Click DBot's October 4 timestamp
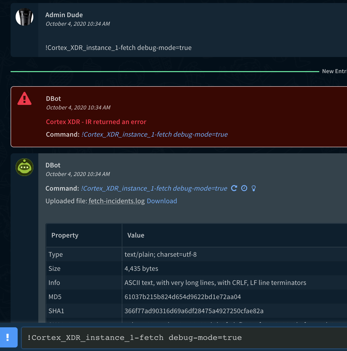The width and height of the screenshot is (347, 351). (78, 174)
